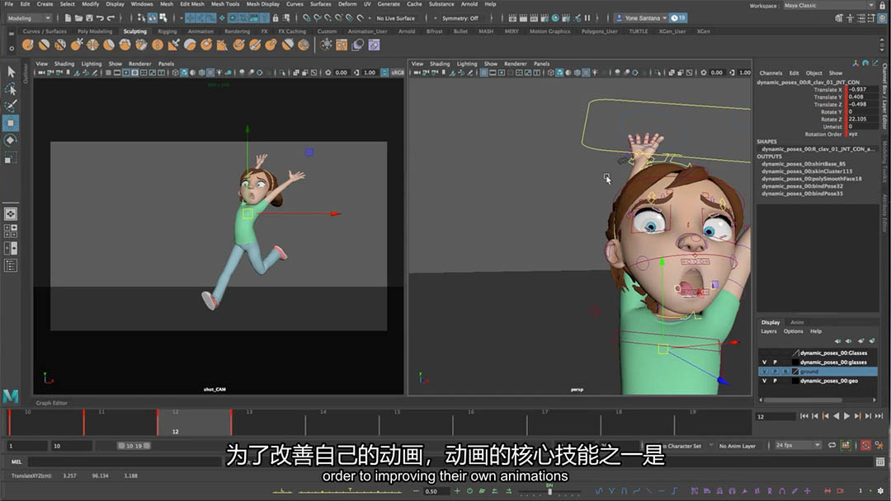Click the script editor icon on command line

[x=880, y=461]
